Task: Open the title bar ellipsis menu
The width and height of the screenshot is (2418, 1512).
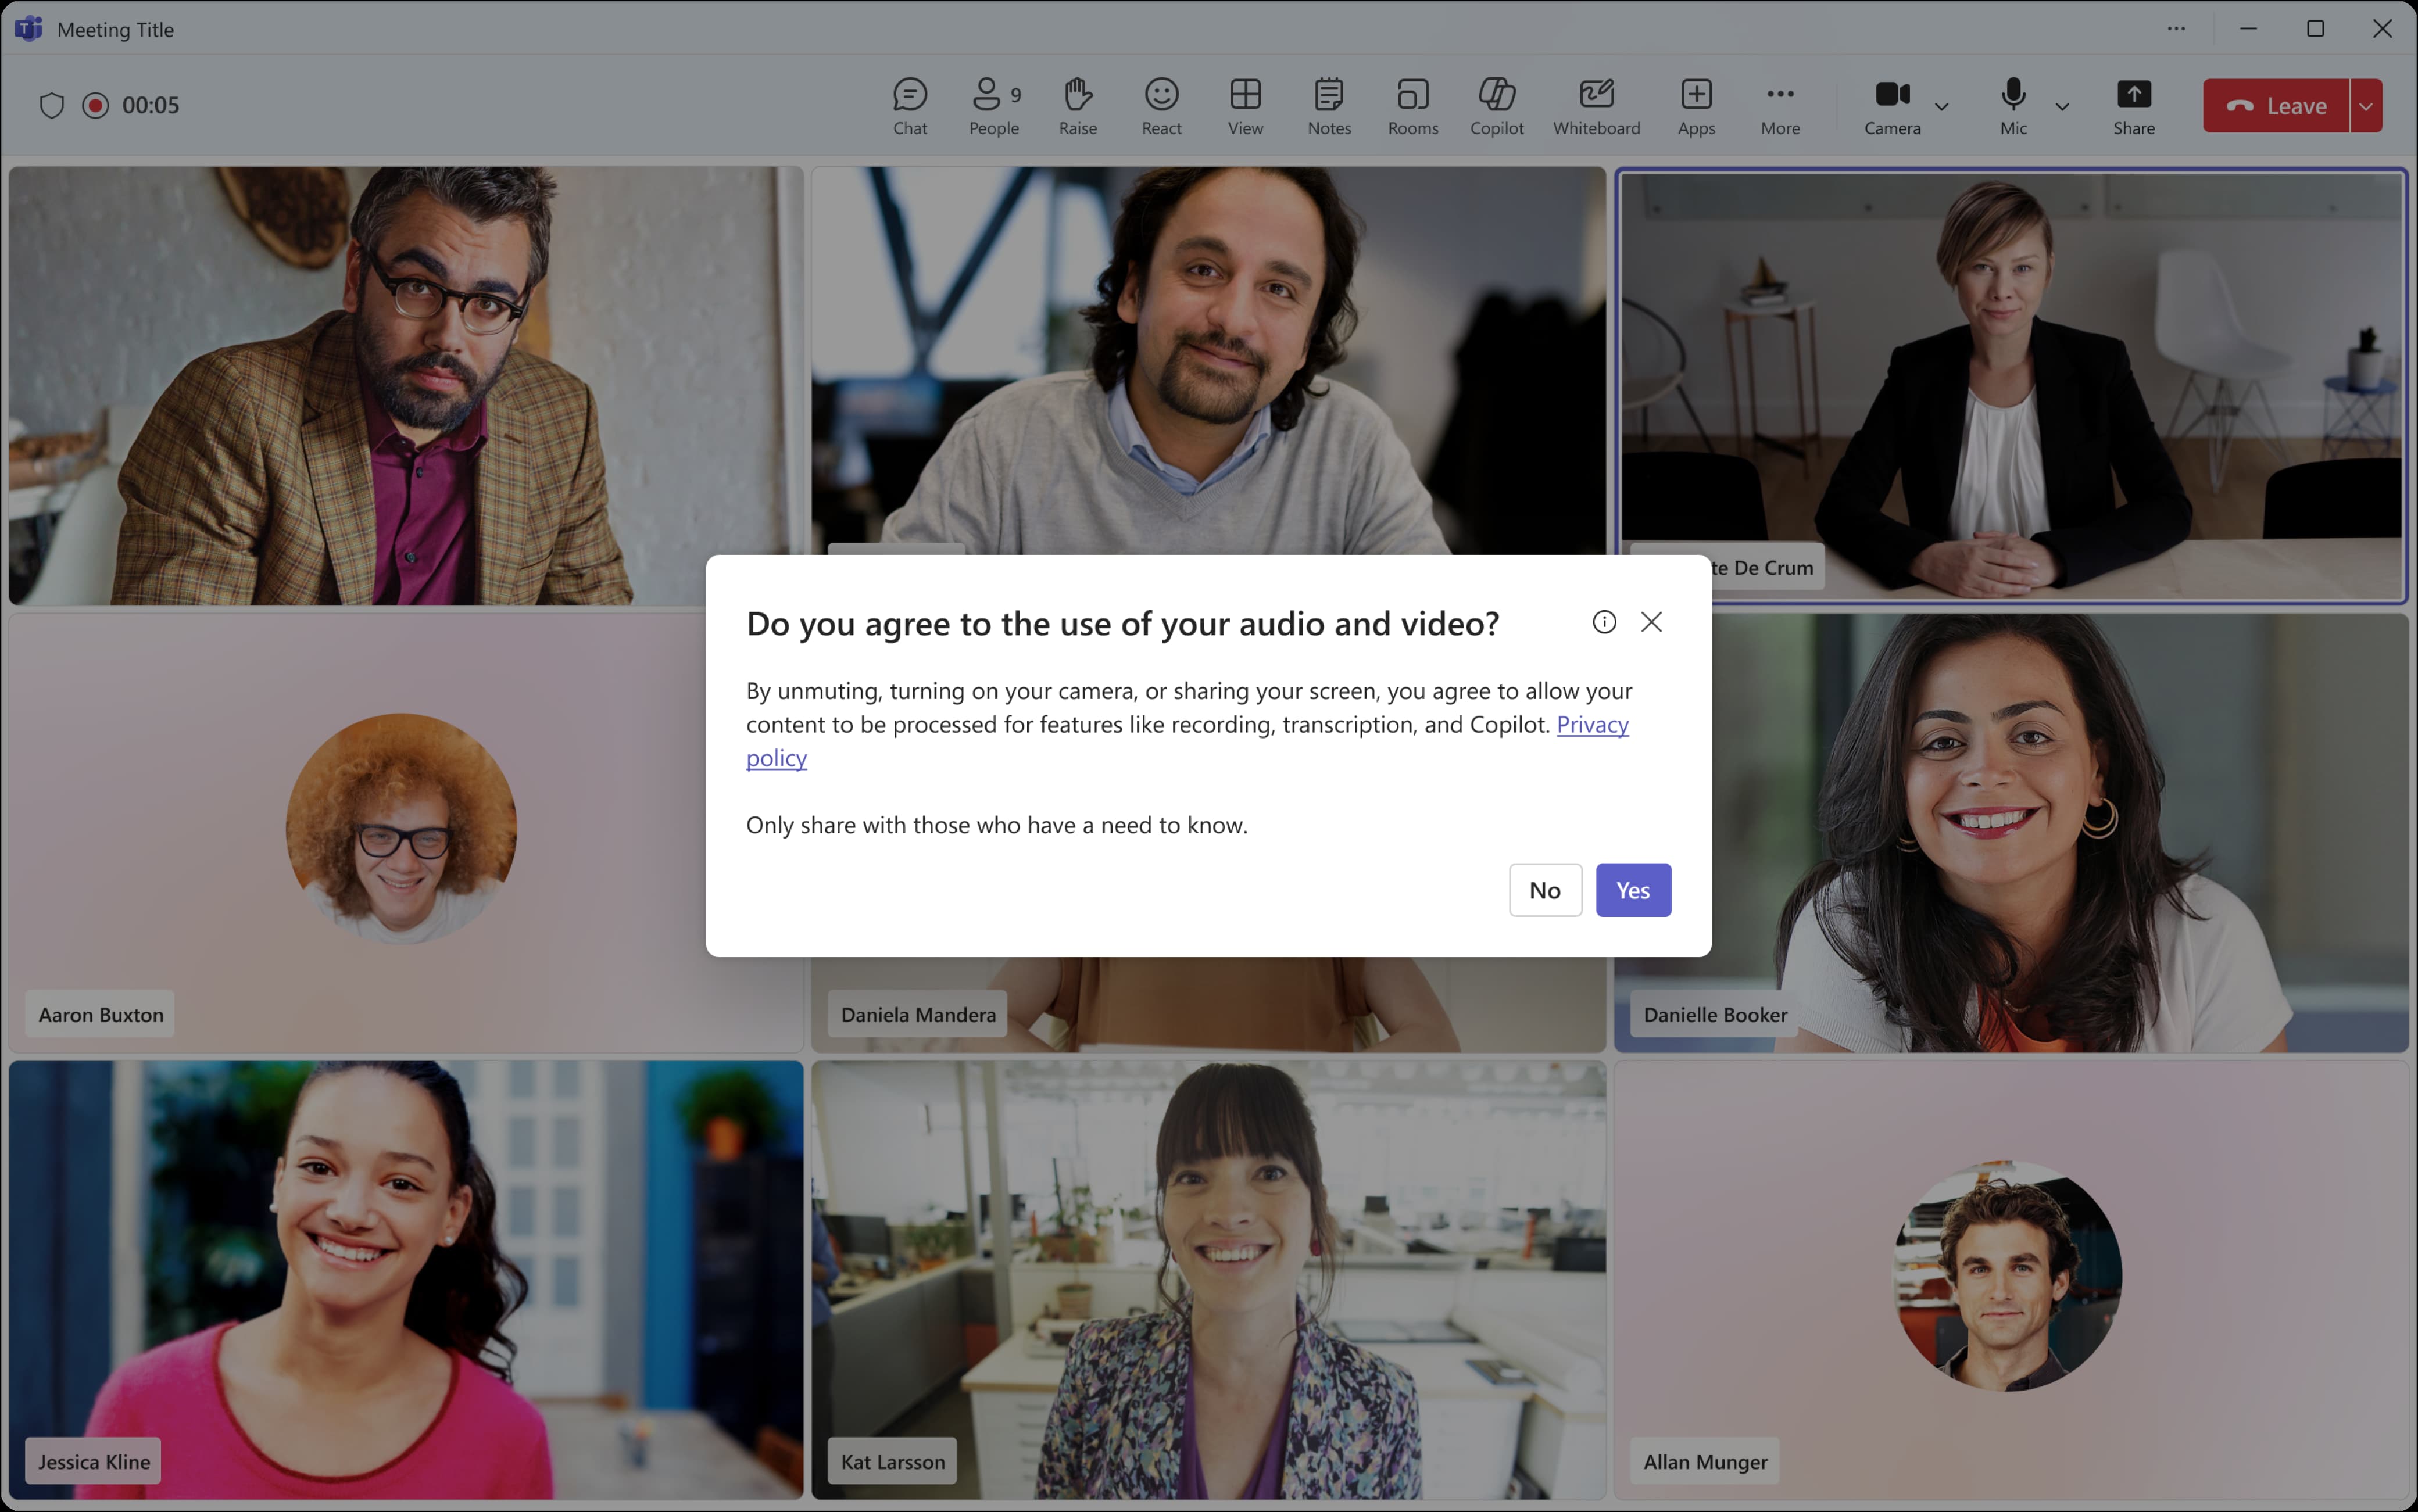Action: click(2176, 29)
